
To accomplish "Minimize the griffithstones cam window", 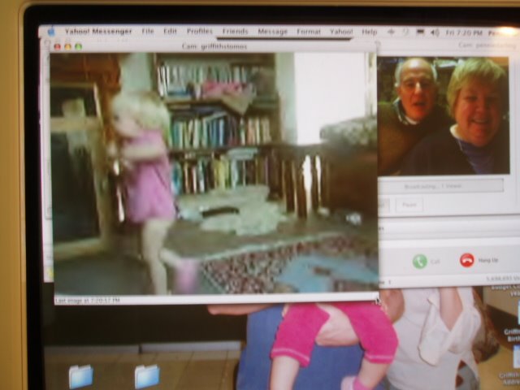I will point(68,47).
